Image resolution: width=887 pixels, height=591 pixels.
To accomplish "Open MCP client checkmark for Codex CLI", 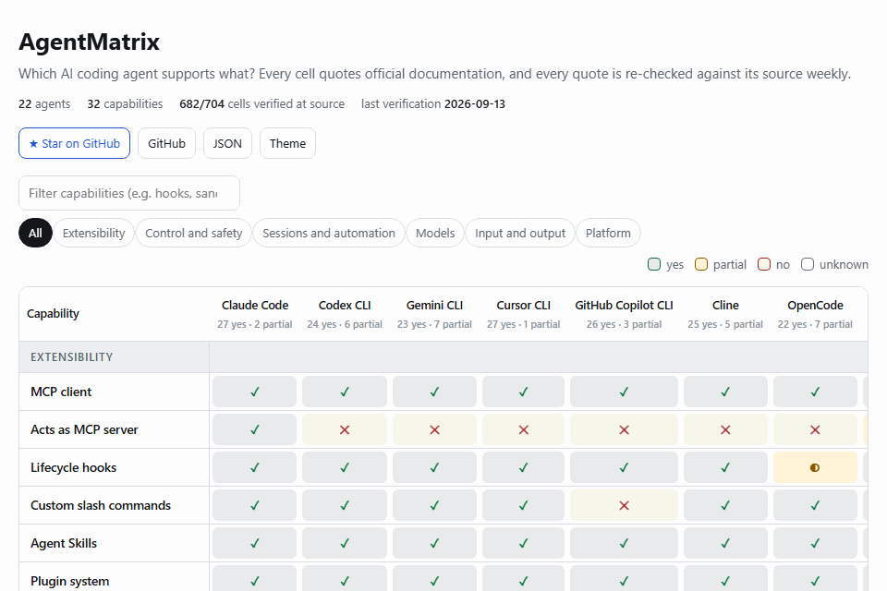I will [x=345, y=392].
